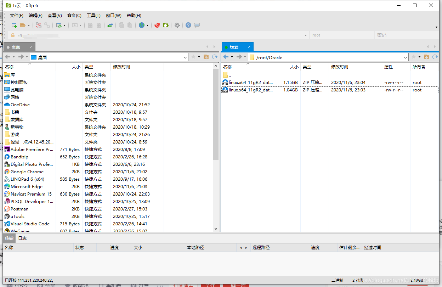Click local pane home folder icon
Viewport: 442px width, 287px height.
click(206, 57)
